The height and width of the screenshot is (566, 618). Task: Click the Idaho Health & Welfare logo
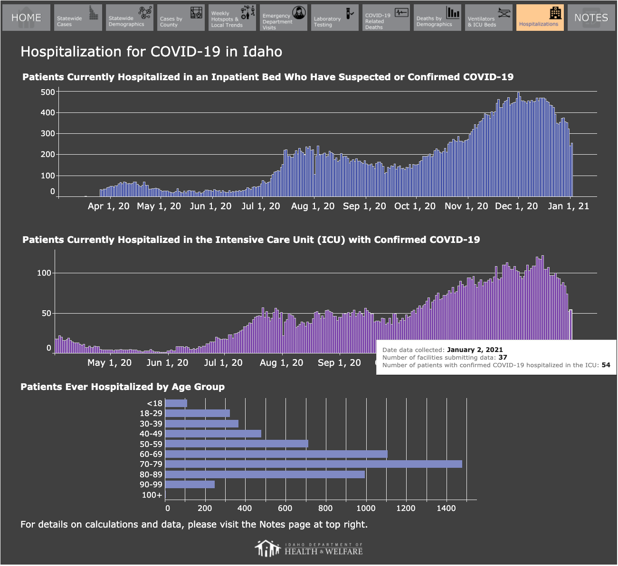[309, 548]
